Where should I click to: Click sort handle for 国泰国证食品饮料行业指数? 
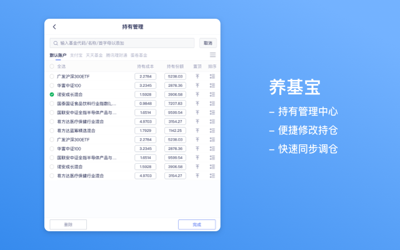tap(212, 104)
